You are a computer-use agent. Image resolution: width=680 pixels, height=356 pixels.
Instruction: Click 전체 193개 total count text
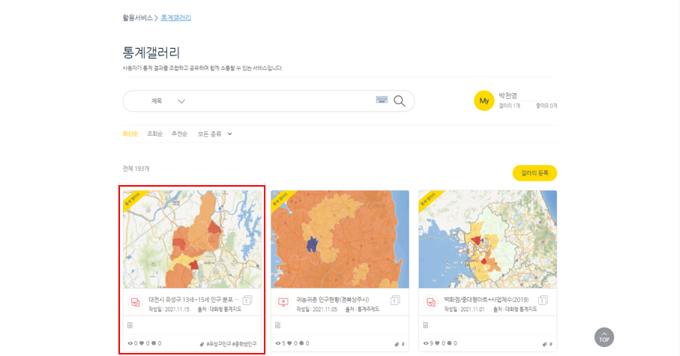point(136,169)
